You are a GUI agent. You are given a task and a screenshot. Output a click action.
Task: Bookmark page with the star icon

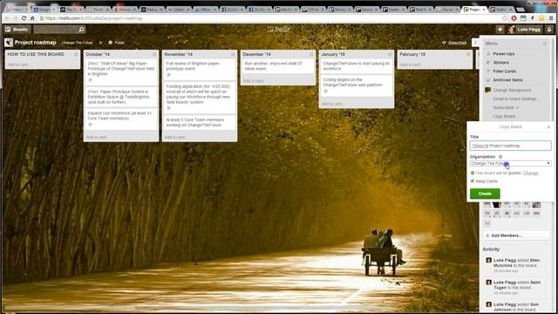505,18
